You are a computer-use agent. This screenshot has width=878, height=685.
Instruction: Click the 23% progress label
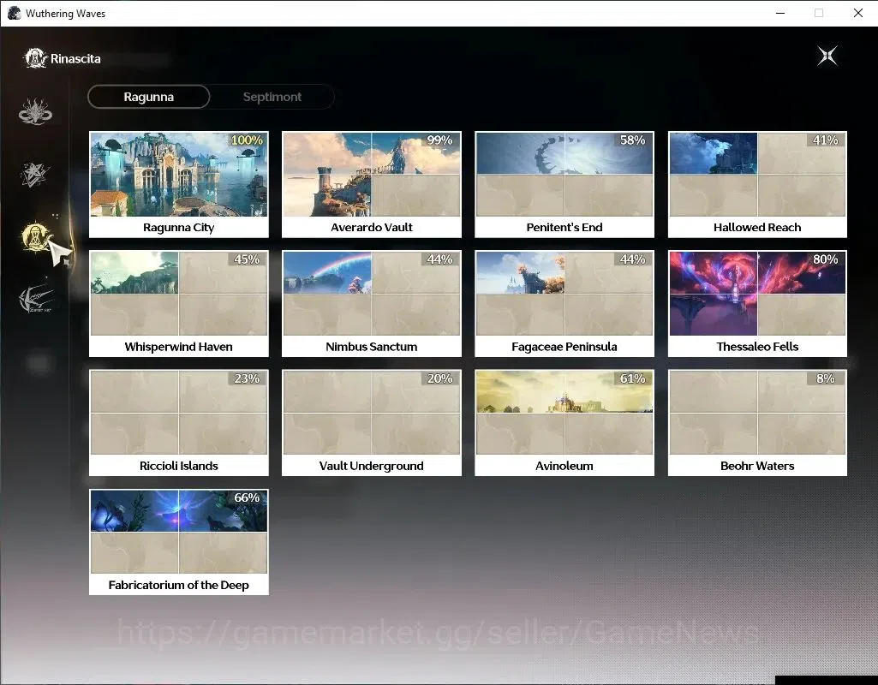click(247, 378)
